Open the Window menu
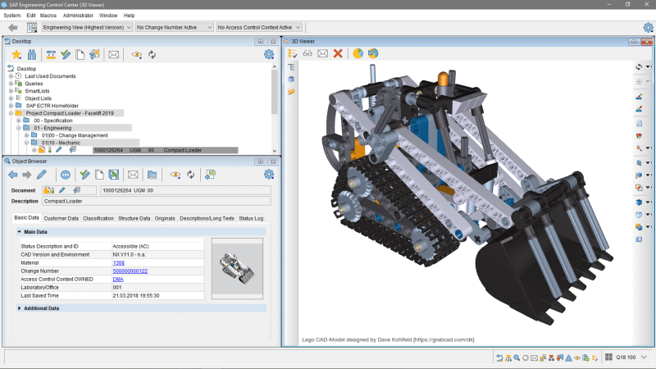The width and height of the screenshot is (656, 369). pyautogui.click(x=108, y=16)
